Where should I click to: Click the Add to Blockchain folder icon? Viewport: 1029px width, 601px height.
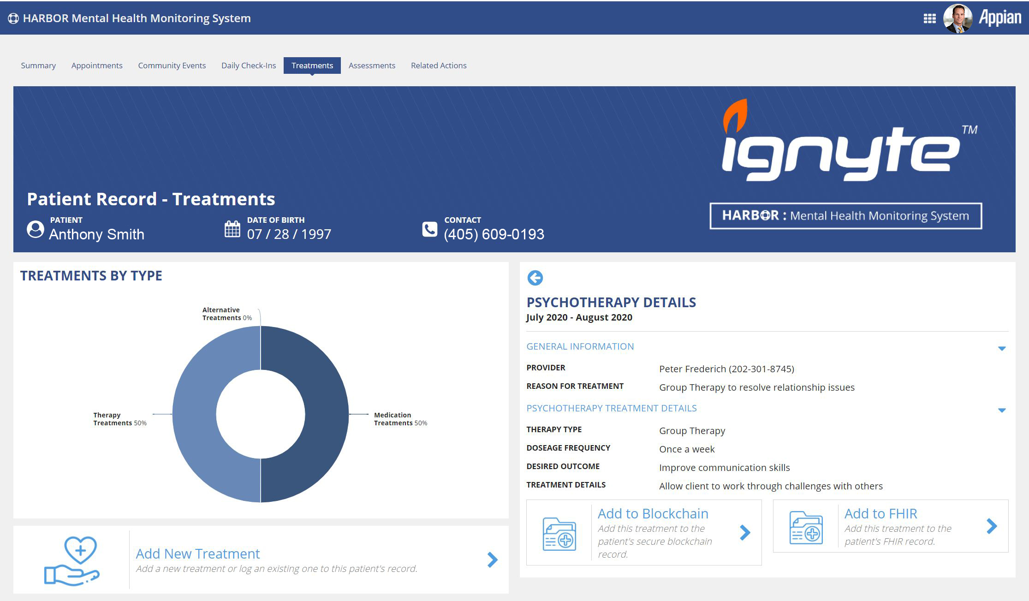coord(559,534)
